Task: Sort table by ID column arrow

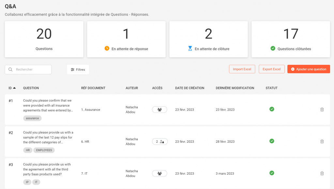Action: (15, 88)
